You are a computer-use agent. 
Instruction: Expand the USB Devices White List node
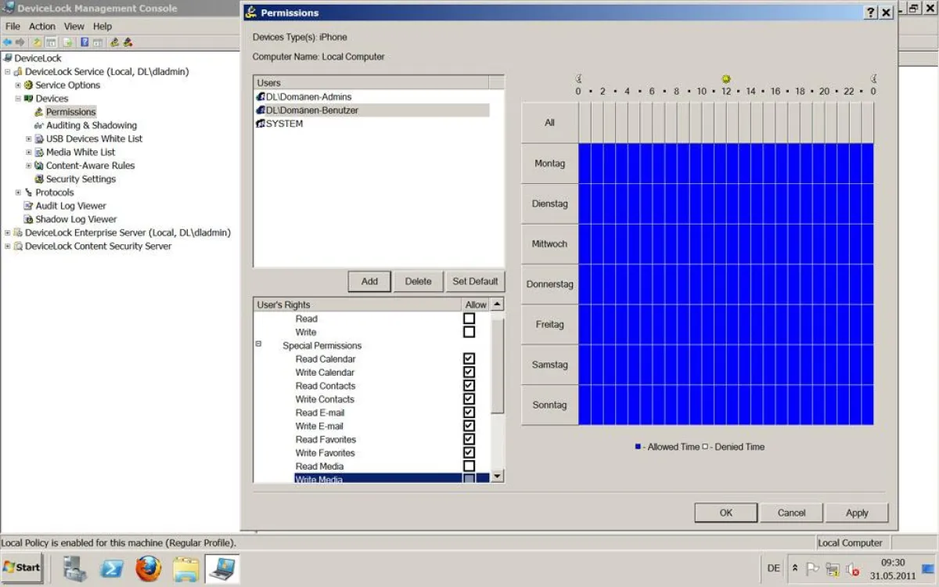tap(29, 139)
